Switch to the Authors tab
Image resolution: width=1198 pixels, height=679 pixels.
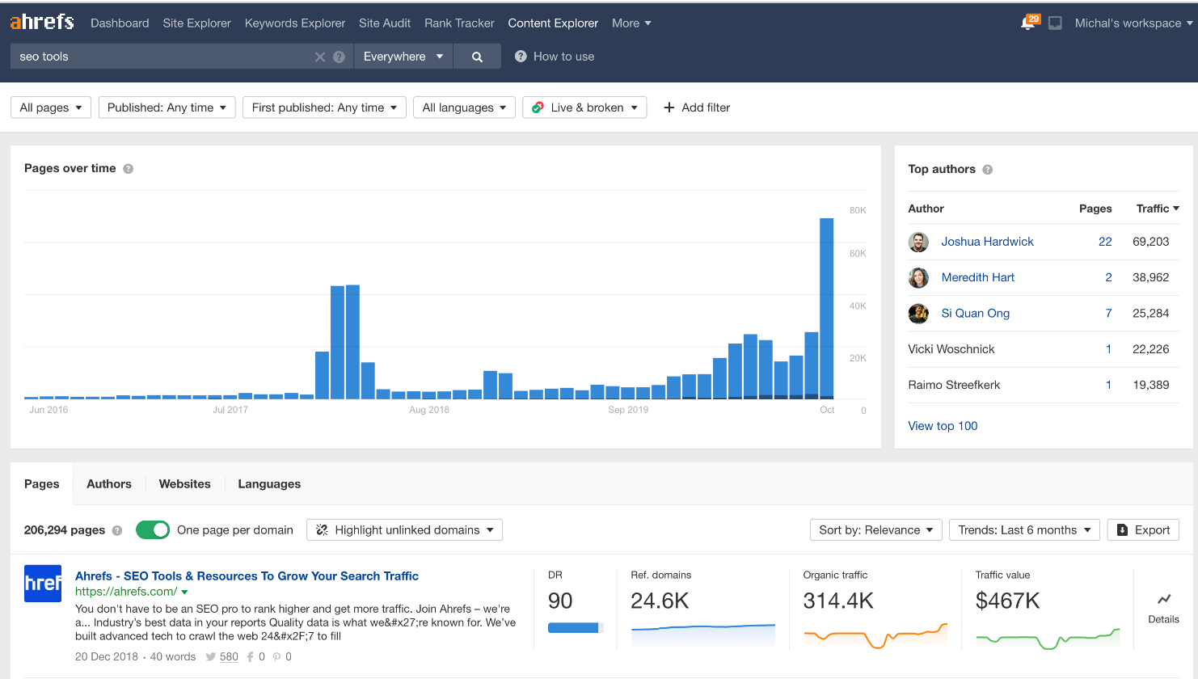[109, 484]
